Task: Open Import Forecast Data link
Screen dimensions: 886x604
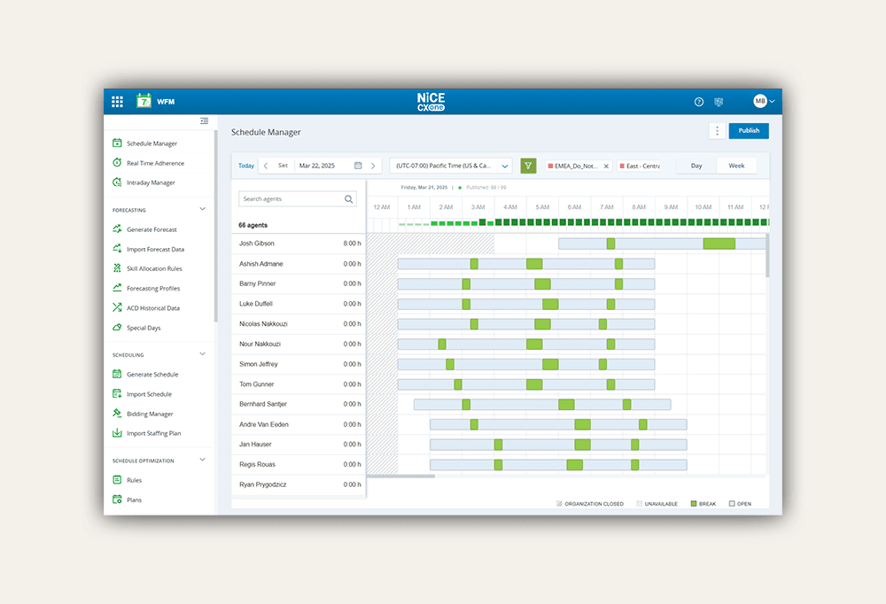Action: (155, 249)
